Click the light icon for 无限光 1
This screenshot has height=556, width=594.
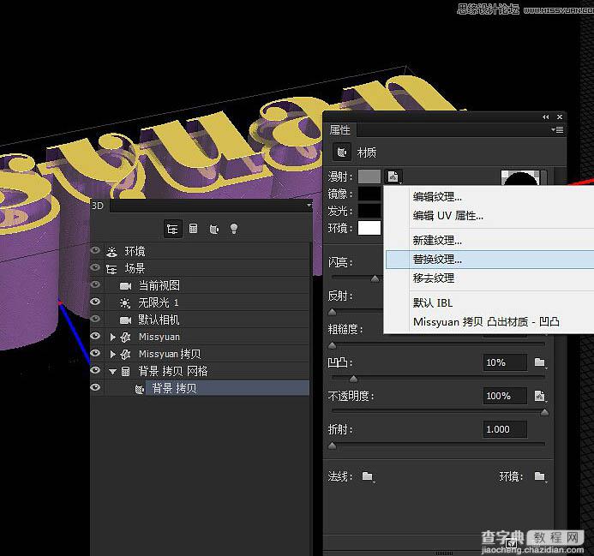pos(124,302)
